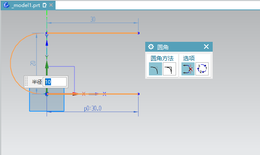Viewport: 260px width, 155px height.
Task: Click the 选项 group label
Action: click(x=189, y=58)
